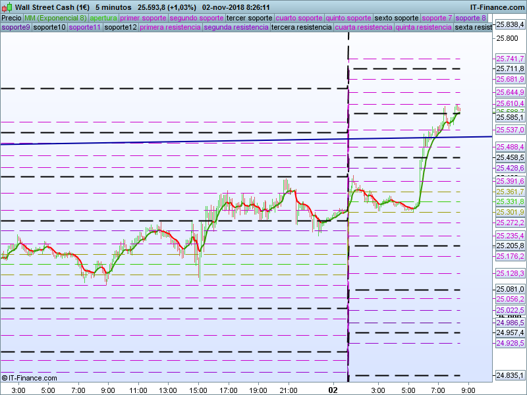Click the tercer soporte label
This screenshot has width=527, height=395.
pyautogui.click(x=248, y=18)
